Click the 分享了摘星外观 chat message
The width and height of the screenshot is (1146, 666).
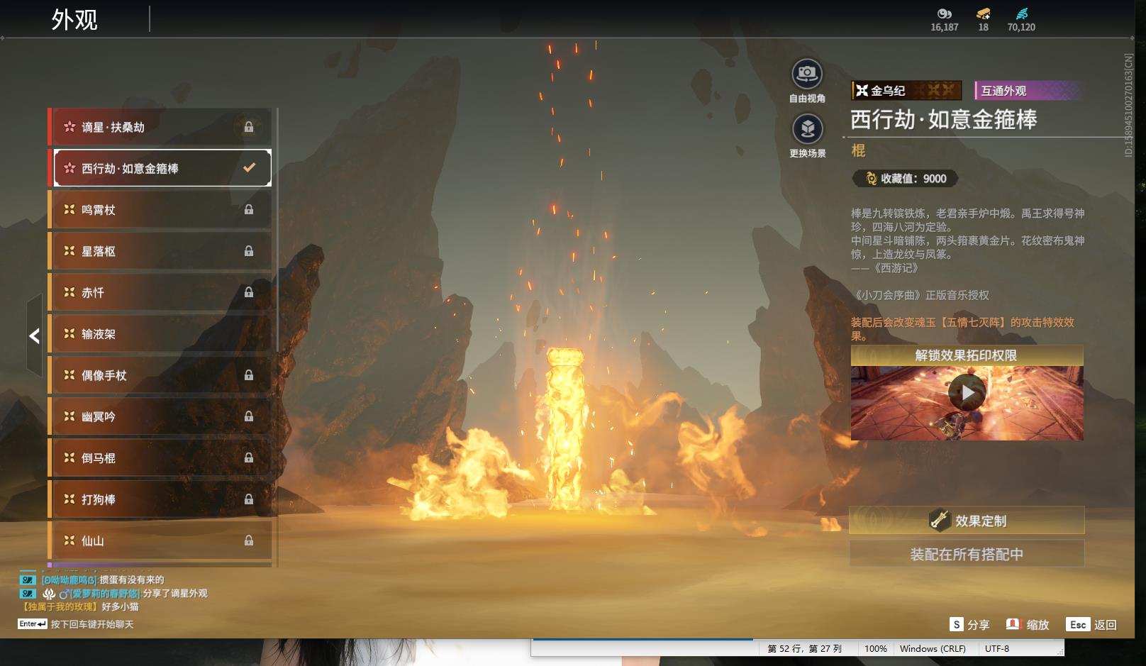(175, 594)
